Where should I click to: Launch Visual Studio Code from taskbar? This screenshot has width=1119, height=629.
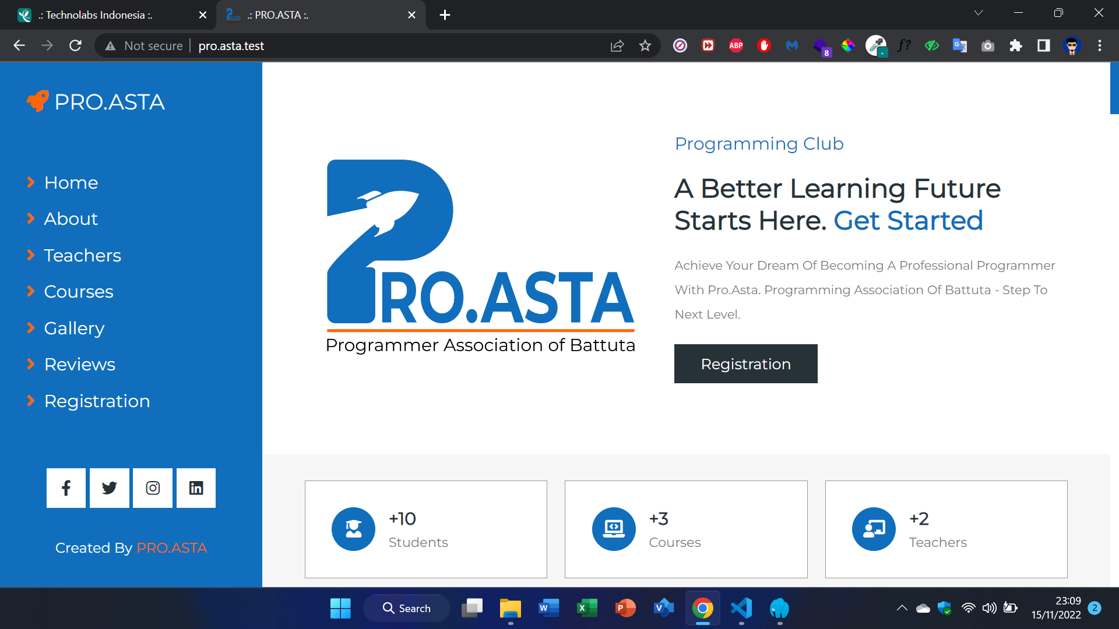coord(741,609)
